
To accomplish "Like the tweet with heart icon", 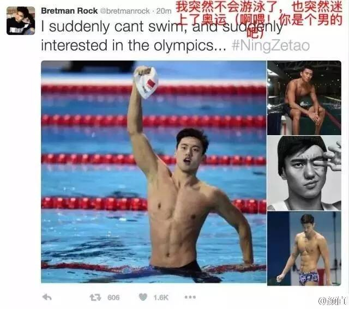I will point(143,297).
